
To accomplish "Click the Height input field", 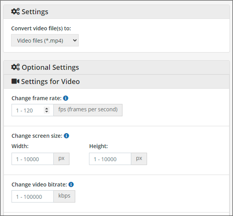I will point(110,159).
